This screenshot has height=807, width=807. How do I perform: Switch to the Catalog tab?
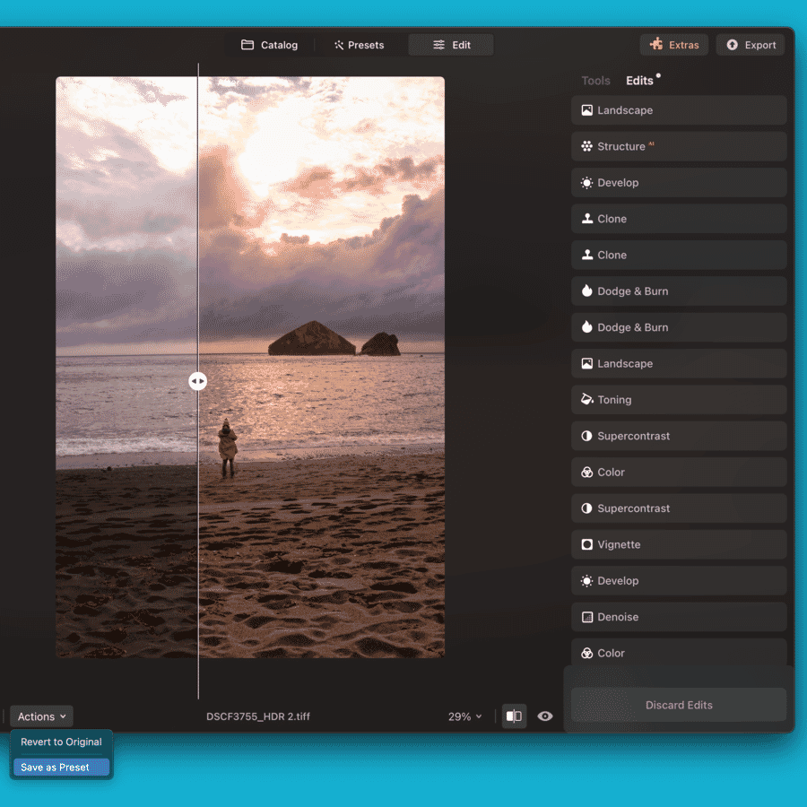(269, 44)
